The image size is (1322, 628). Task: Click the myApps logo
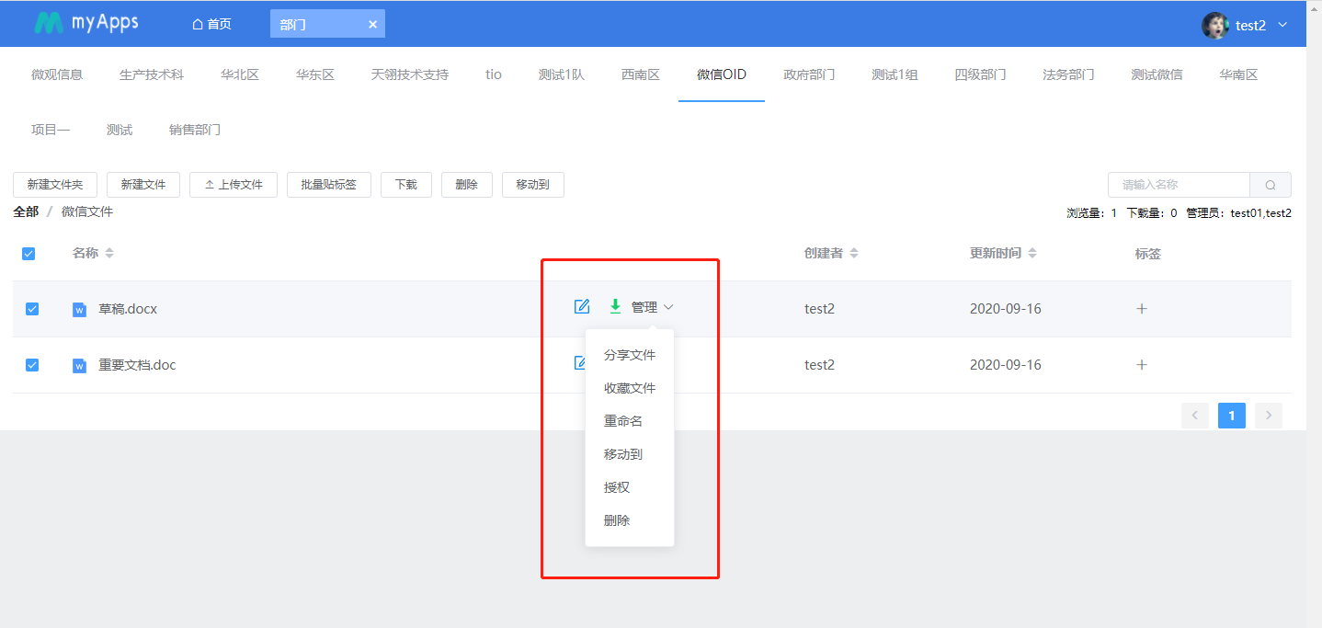coord(86,23)
